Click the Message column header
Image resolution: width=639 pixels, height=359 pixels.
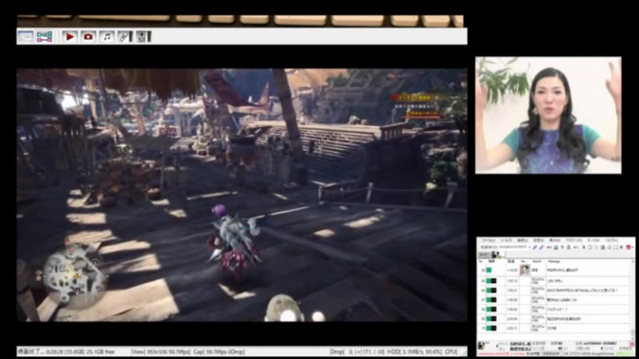click(554, 261)
